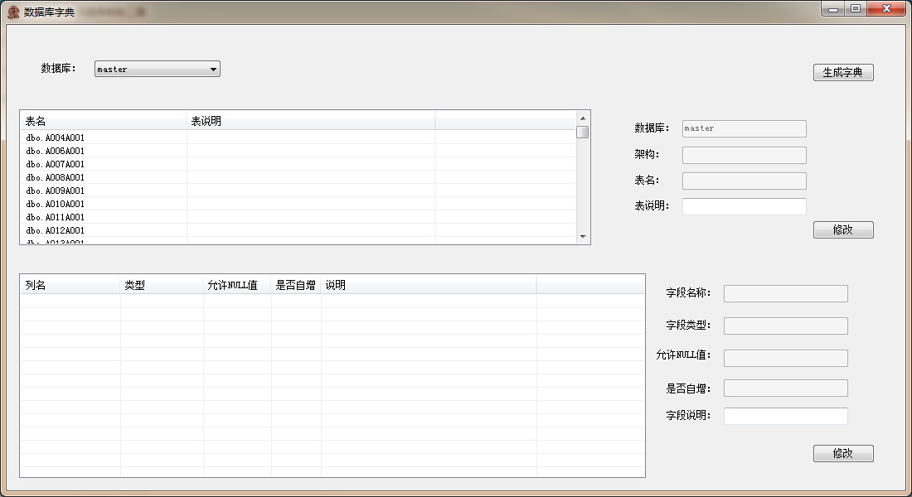Image resolution: width=912 pixels, height=497 pixels.
Task: Click the app icon in title bar
Action: point(13,12)
